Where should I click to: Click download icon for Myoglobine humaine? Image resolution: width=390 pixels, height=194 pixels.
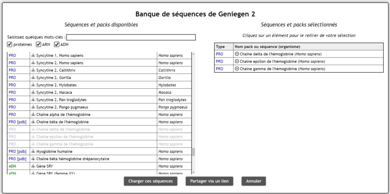33,151
